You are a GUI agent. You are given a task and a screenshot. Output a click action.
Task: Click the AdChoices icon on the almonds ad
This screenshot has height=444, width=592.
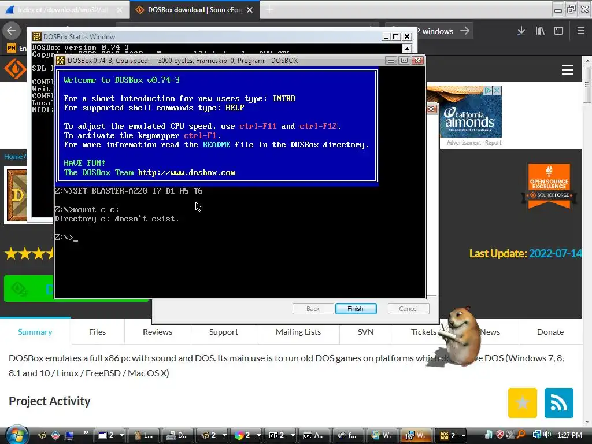pyautogui.click(x=488, y=90)
